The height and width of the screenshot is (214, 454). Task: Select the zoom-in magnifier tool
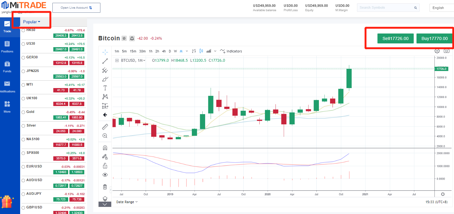105,136
